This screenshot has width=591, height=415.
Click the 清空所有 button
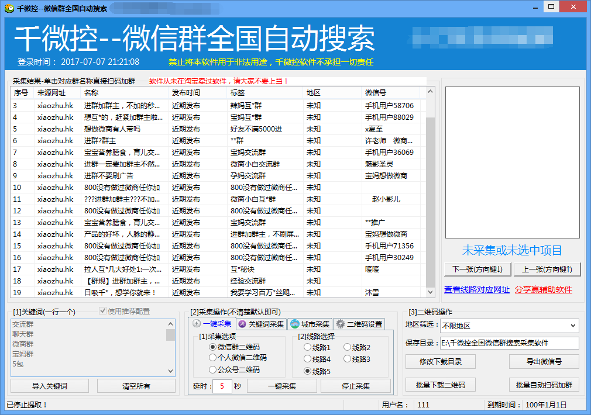point(136,386)
